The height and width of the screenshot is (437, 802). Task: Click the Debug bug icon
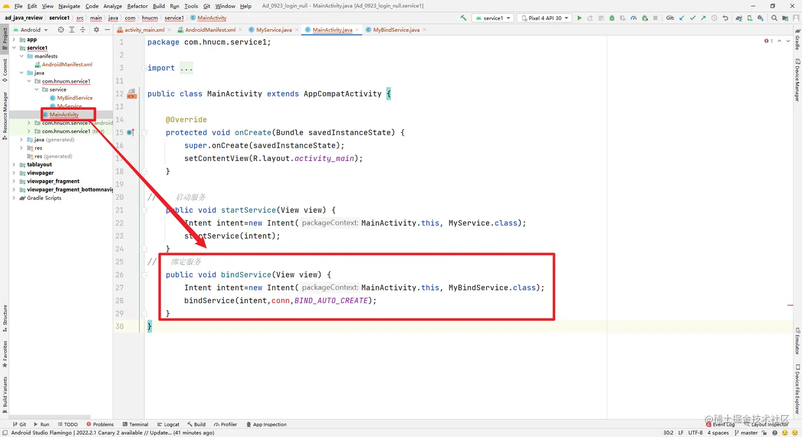tap(612, 18)
